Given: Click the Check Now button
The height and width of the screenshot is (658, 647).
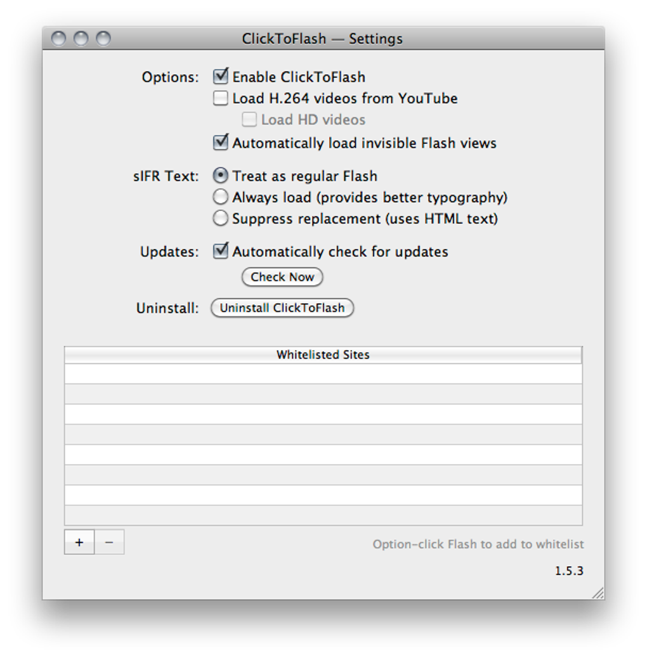Looking at the screenshot, I should (x=282, y=277).
